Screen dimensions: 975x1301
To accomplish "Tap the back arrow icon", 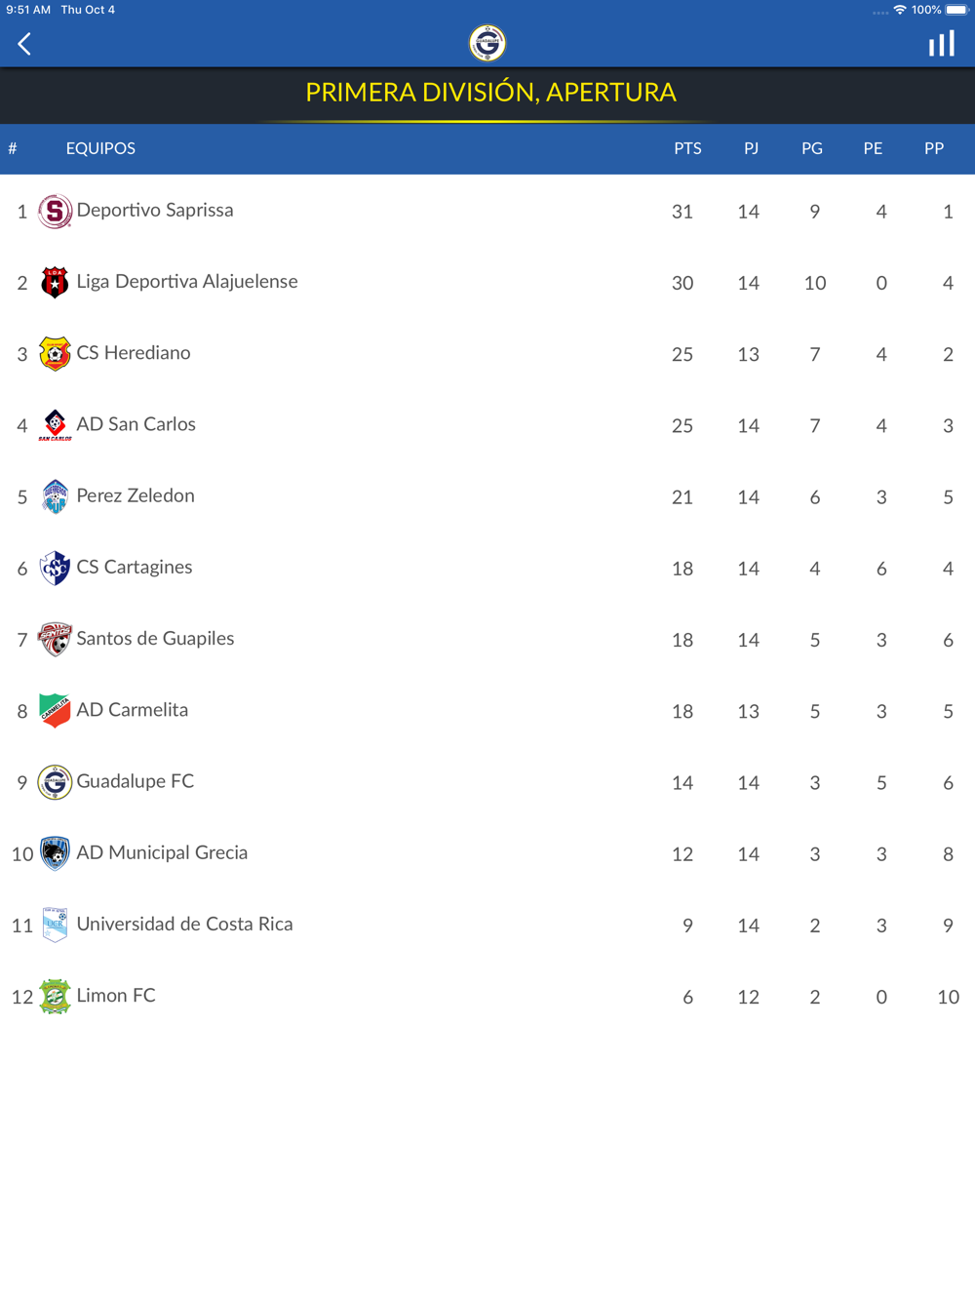I will coord(25,44).
